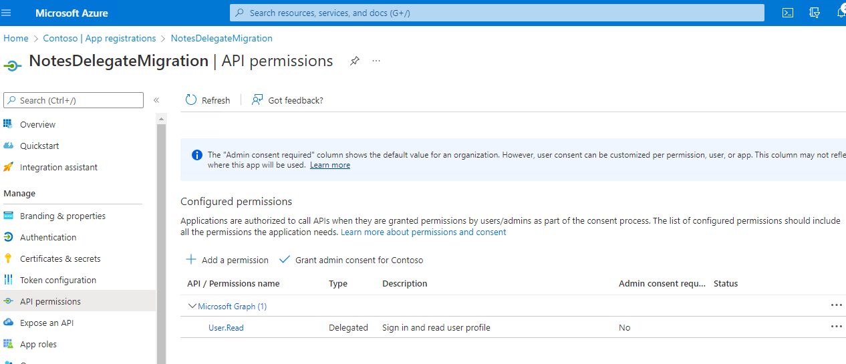Image resolution: width=846 pixels, height=364 pixels.
Task: Click the Refresh icon in the toolbar
Action: tap(191, 100)
